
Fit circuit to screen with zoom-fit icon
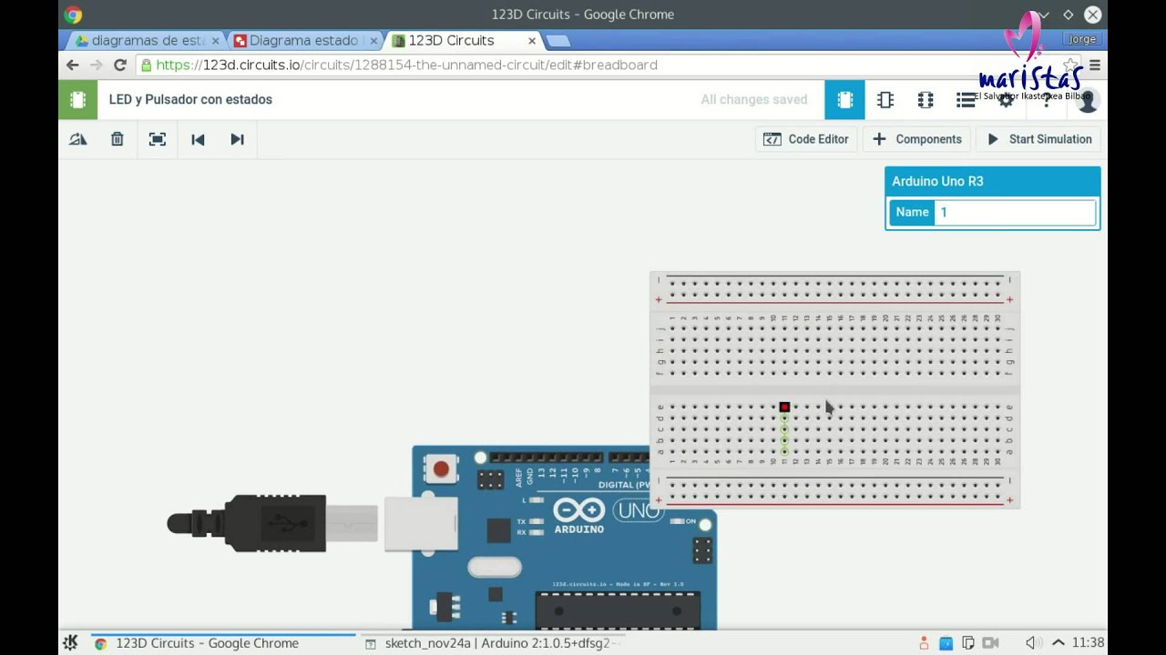[x=158, y=139]
